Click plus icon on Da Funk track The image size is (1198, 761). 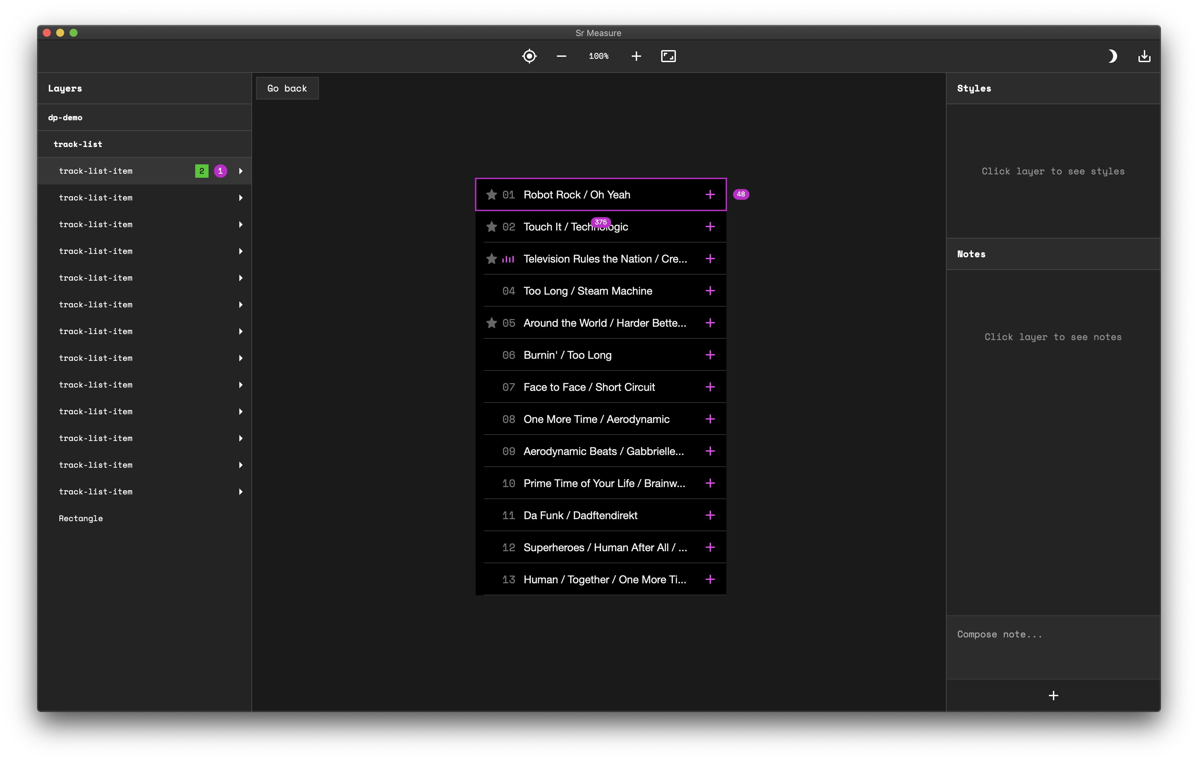(x=710, y=515)
